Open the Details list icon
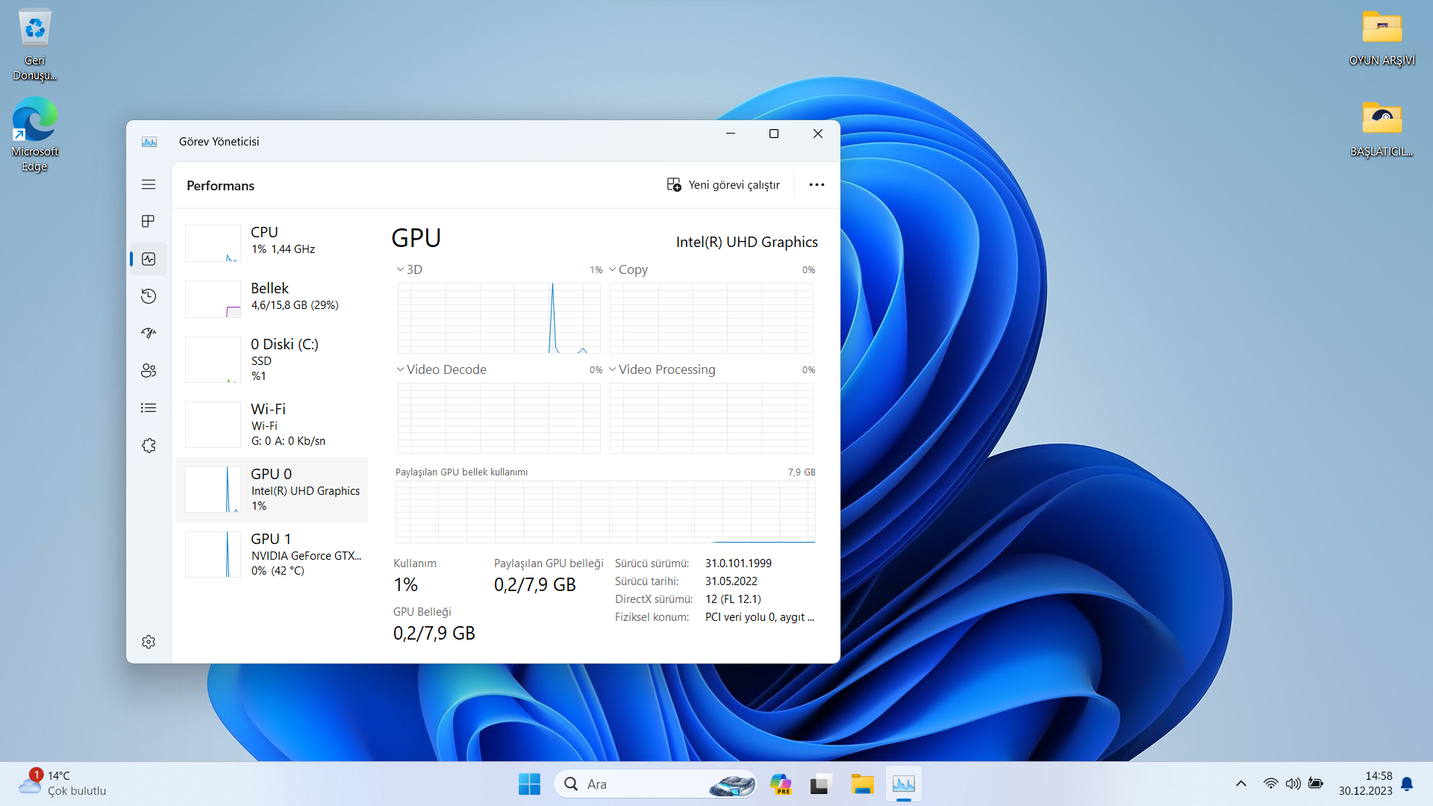This screenshot has width=1433, height=806. (x=149, y=407)
